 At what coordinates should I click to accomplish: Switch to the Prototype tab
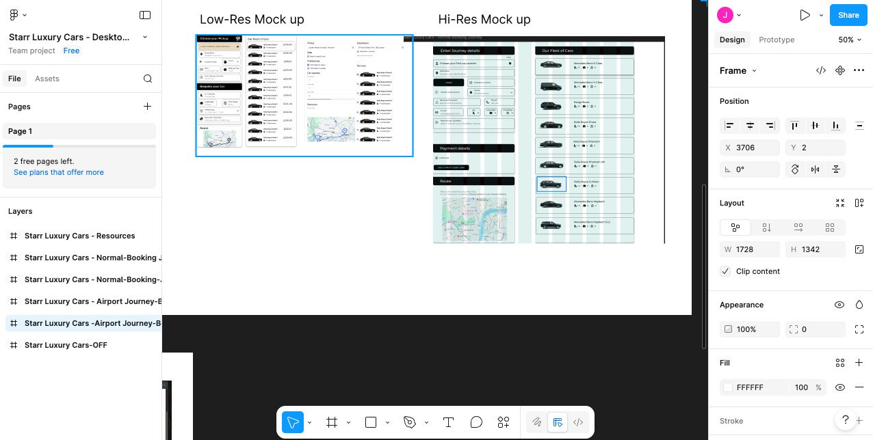click(777, 40)
